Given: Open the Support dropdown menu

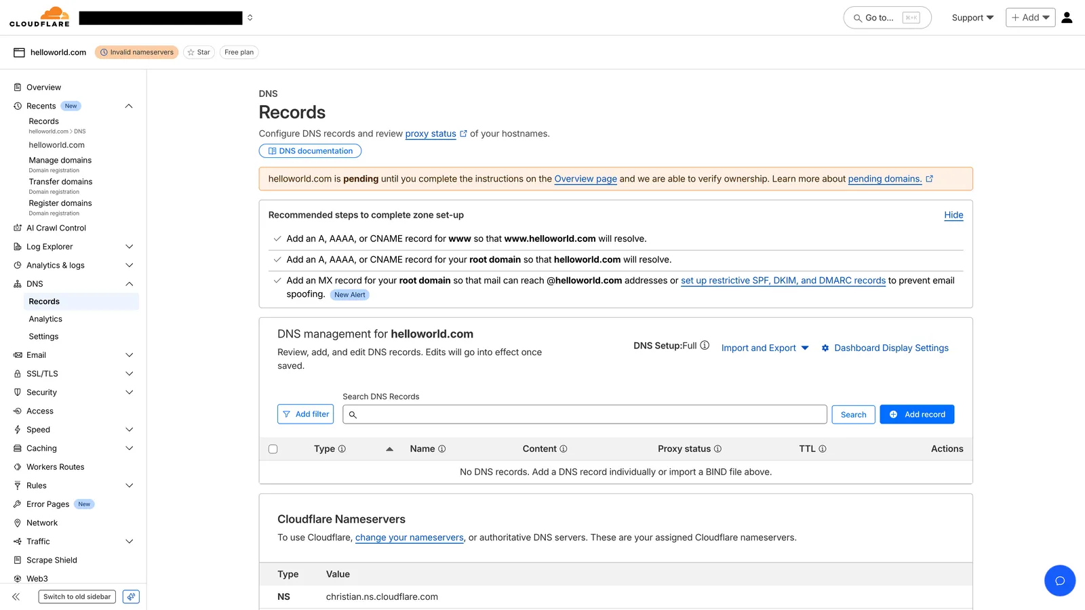Looking at the screenshot, I should 972,18.
